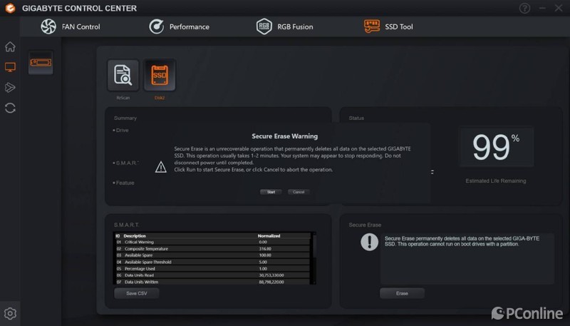This screenshot has height=326, width=570.
Task: Open settings gear at bottom left
Action: 10,314
